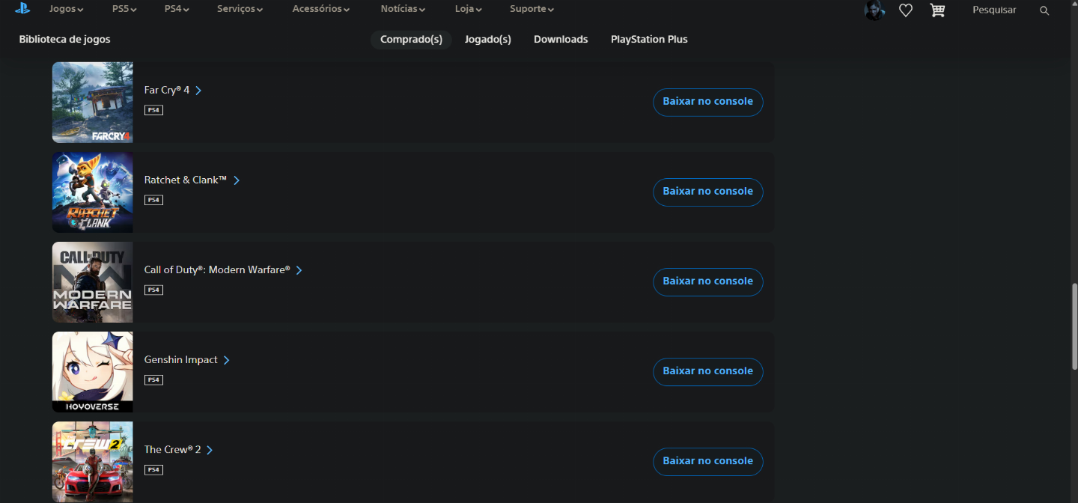Open the shopping cart icon
This screenshot has height=503, width=1078.
pyautogui.click(x=937, y=10)
